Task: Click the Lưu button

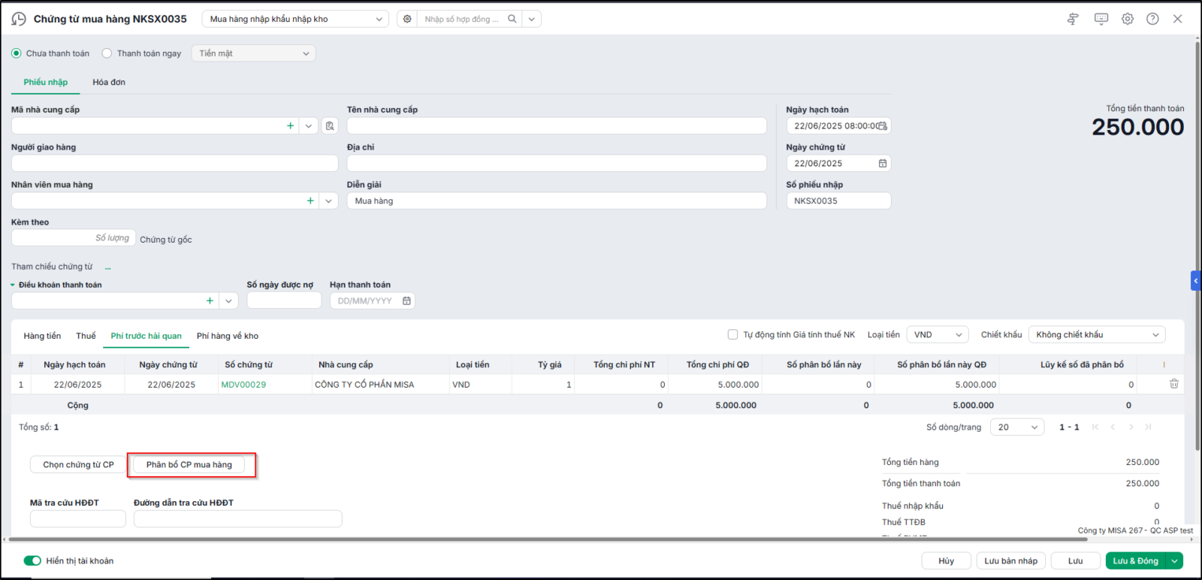Action: [1076, 560]
